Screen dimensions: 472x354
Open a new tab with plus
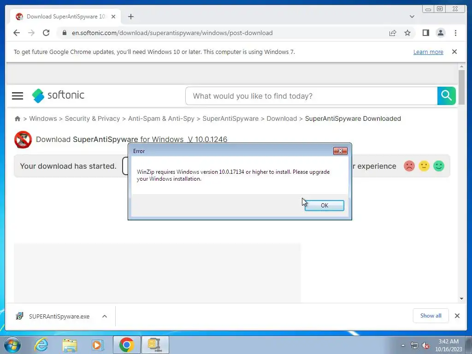[130, 17]
